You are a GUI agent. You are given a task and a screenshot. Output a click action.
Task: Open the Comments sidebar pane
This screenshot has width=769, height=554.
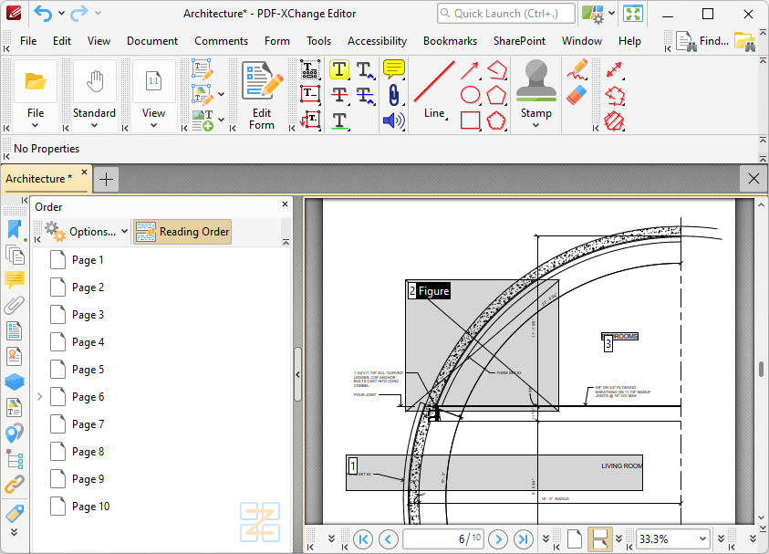click(x=15, y=279)
